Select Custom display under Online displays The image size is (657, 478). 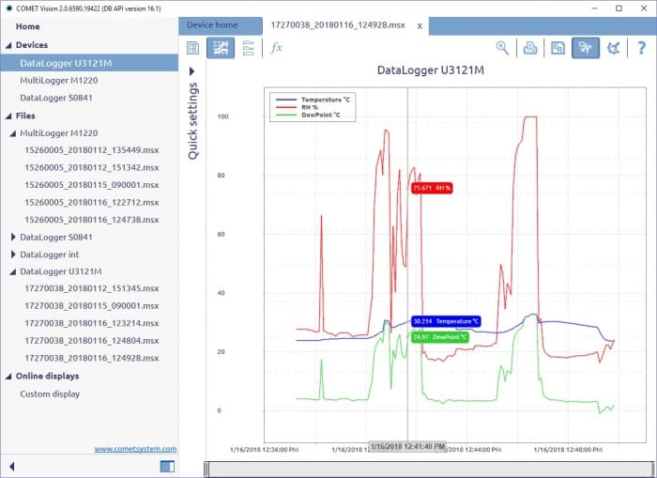point(50,394)
